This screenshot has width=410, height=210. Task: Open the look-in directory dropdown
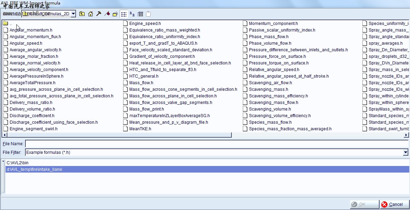(74, 14)
